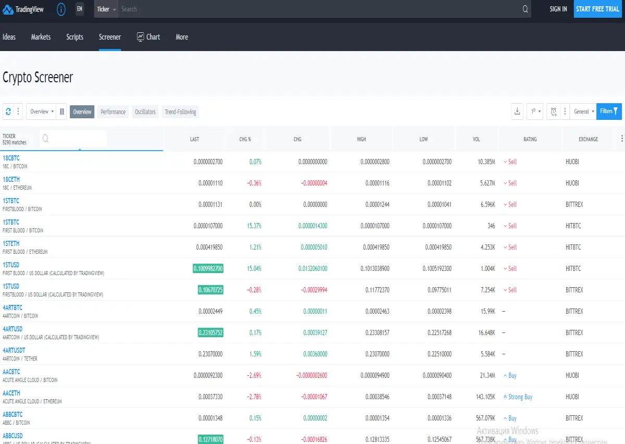Click the Sell rating in 18CBTC row
The image size is (625, 444).
(510, 162)
